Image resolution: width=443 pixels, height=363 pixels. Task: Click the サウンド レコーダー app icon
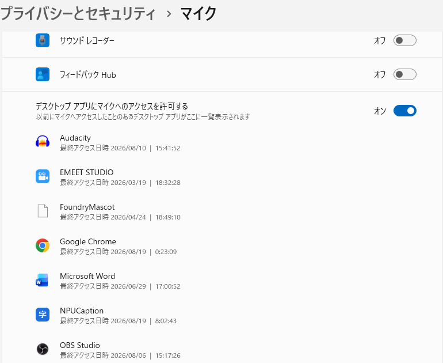(43, 40)
